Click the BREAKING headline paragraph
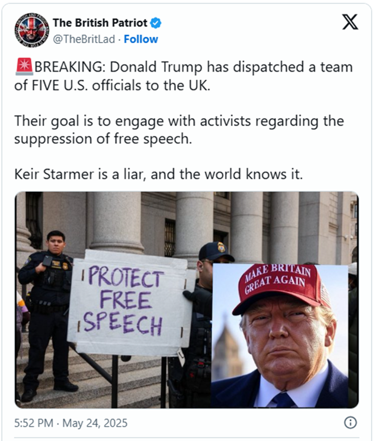Image resolution: width=375 pixels, height=441 pixels. pyautogui.click(x=184, y=76)
